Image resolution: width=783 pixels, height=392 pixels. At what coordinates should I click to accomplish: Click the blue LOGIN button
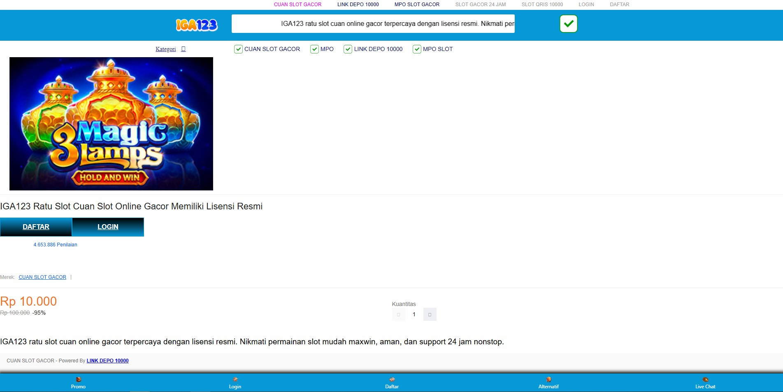(108, 227)
